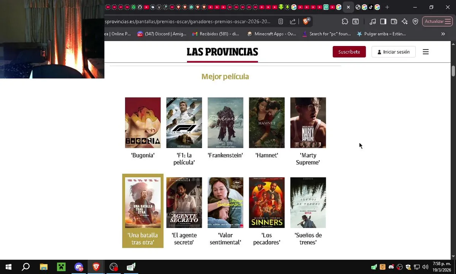The height and width of the screenshot is (274, 456).
Task: Click the Brave browser taskbar icon
Action: [x=96, y=267]
